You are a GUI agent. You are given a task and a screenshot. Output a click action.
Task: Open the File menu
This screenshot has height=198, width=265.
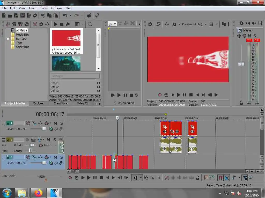[x=4, y=8]
